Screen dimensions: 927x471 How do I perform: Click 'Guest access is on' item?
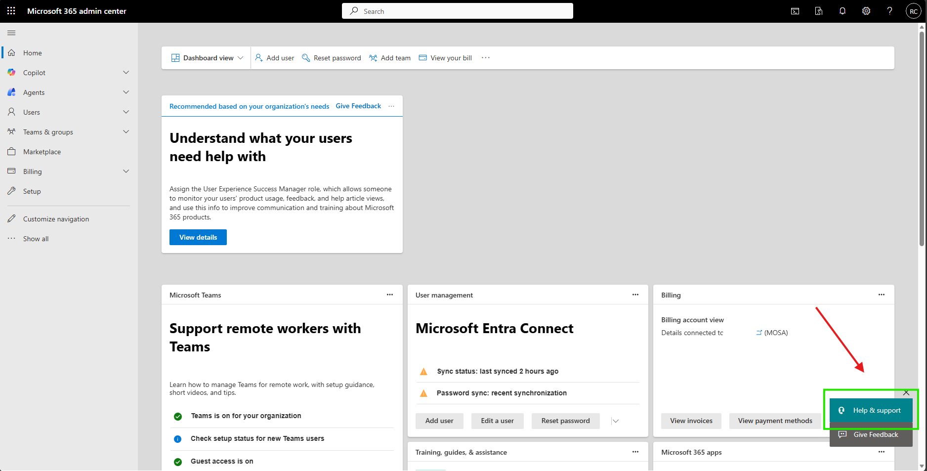tap(222, 462)
